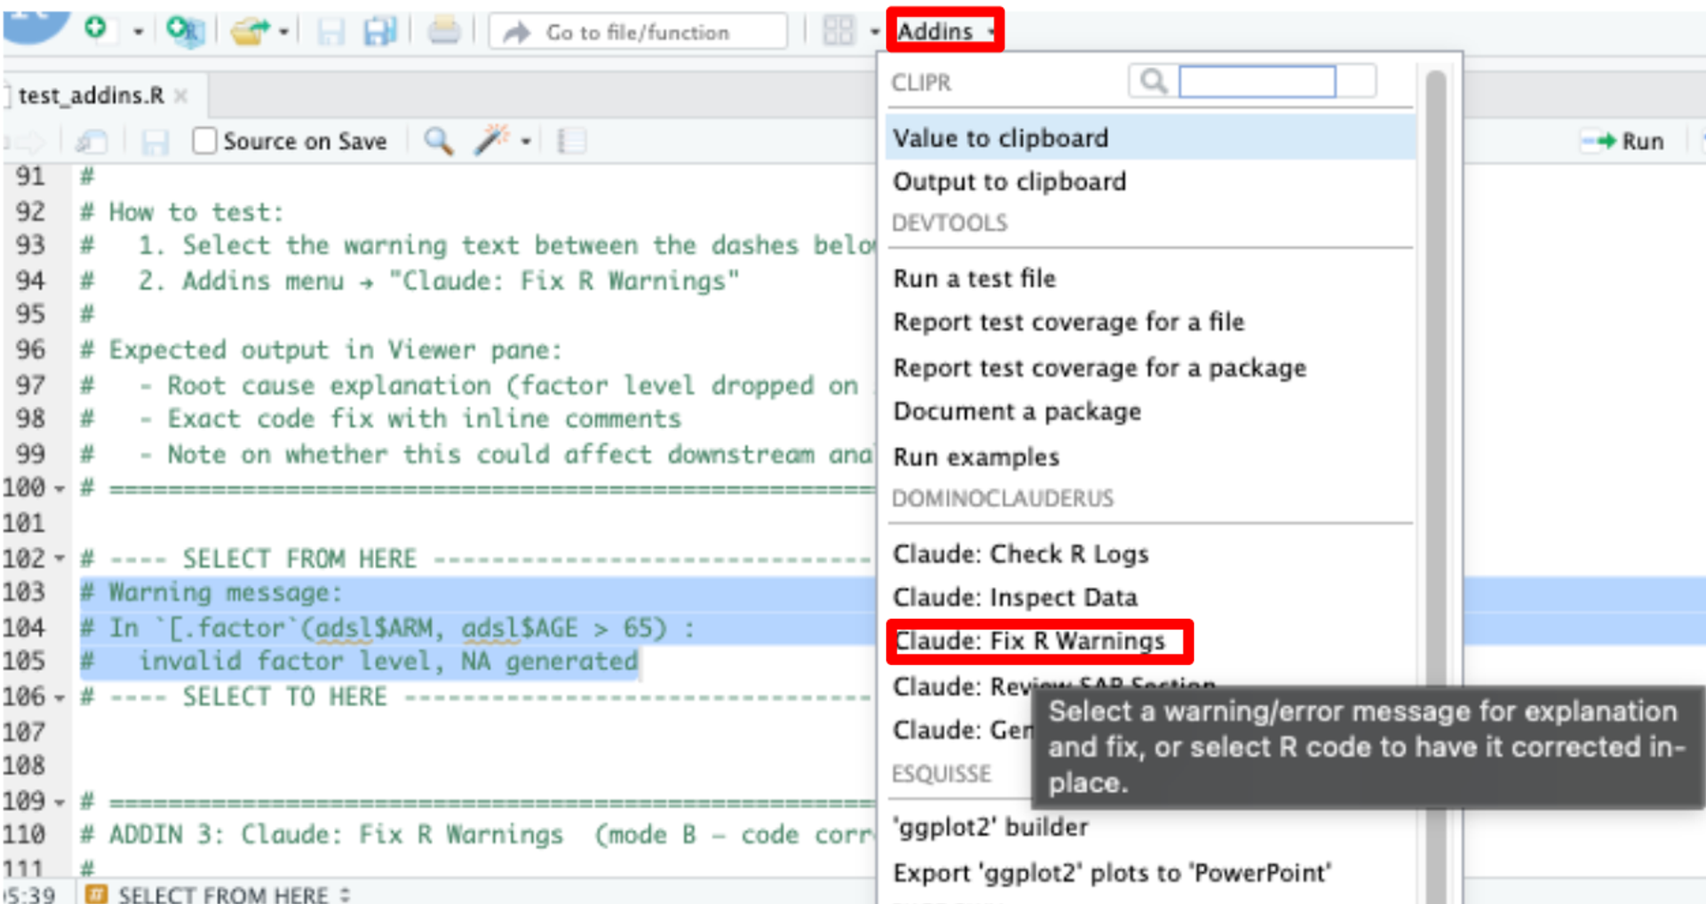Collapse the code fold at line 102

click(60, 559)
